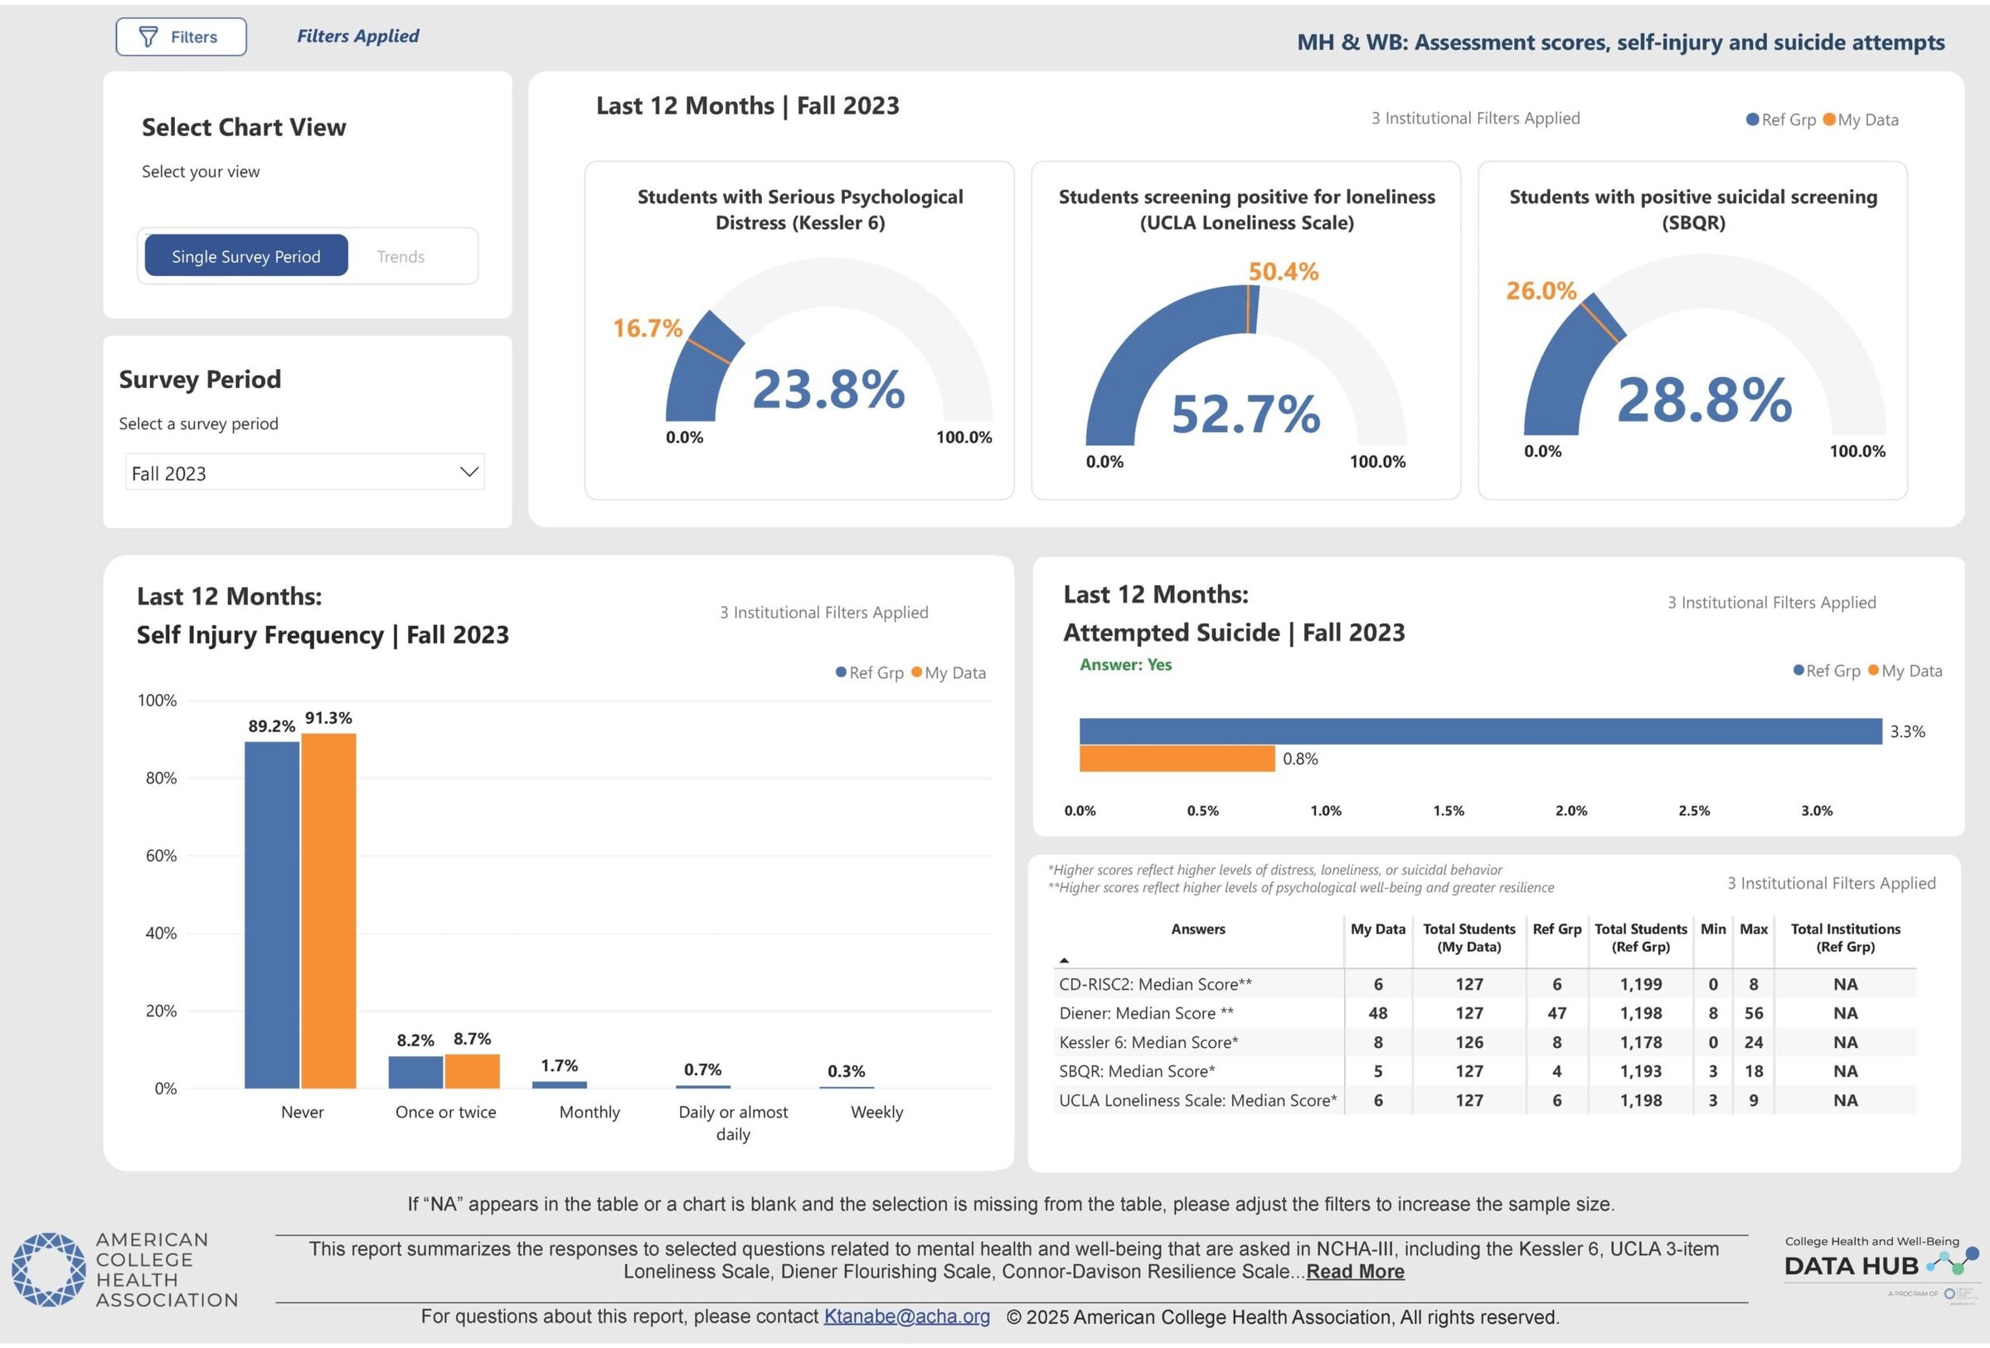The image size is (1990, 1348).
Task: Expand Fall 2023 dropdown chevron
Action: pyautogui.click(x=468, y=473)
